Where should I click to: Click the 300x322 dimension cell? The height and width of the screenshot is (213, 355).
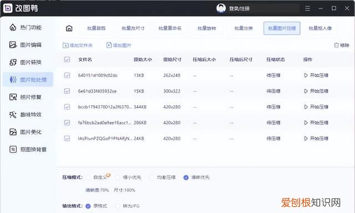pos(172,91)
